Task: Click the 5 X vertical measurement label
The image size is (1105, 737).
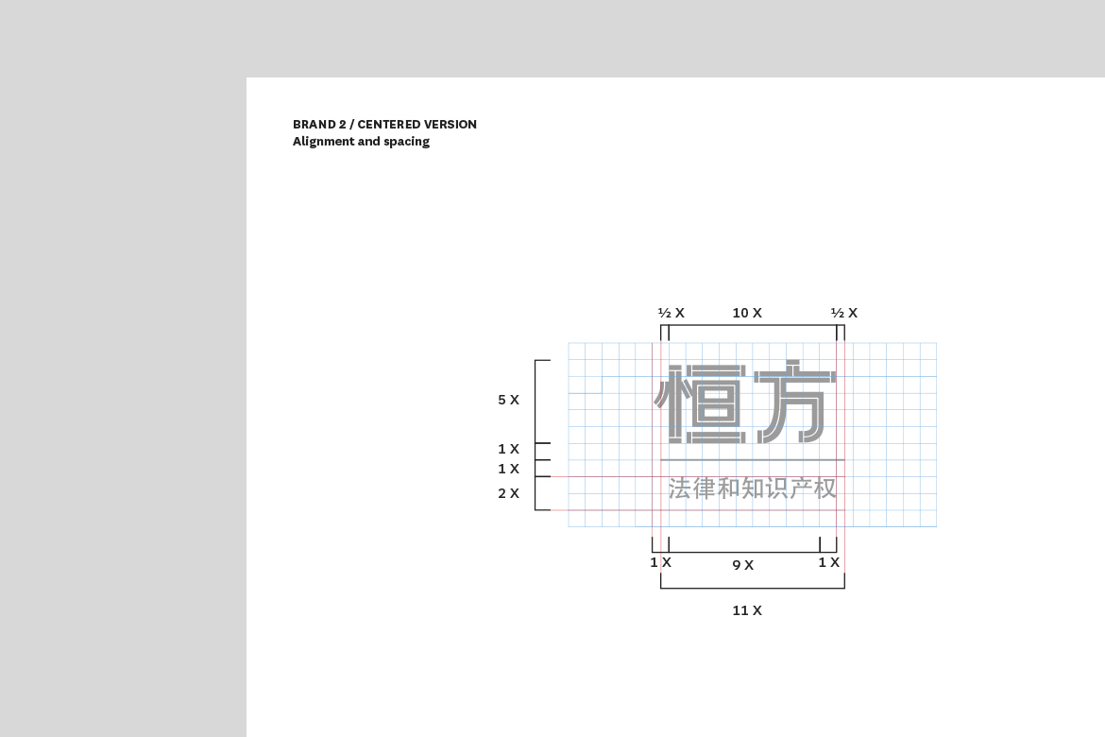Action: (508, 400)
